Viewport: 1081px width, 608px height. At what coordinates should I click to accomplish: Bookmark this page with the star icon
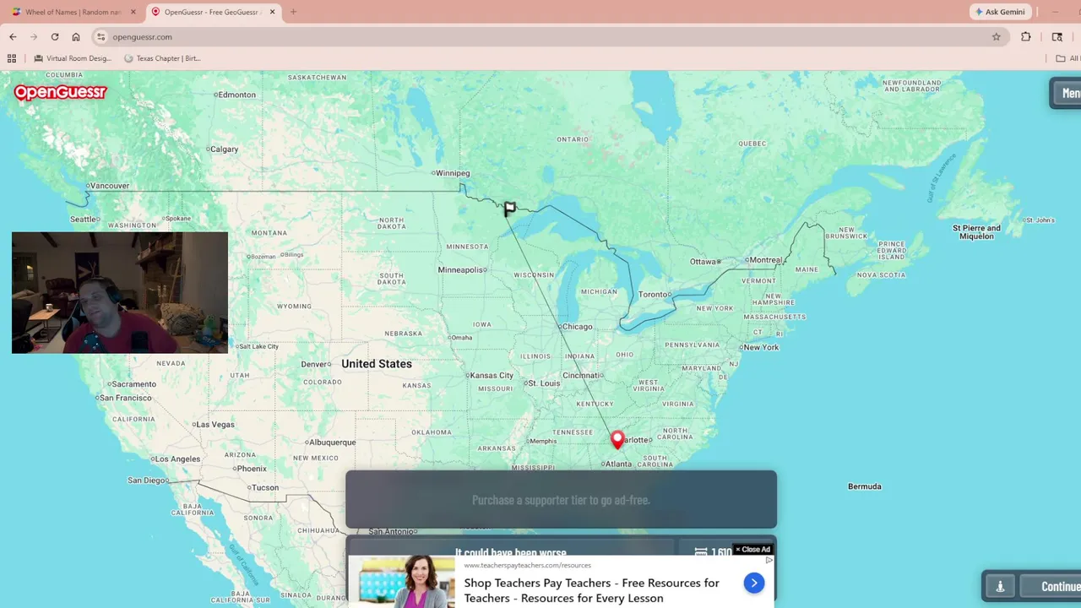coord(996,37)
